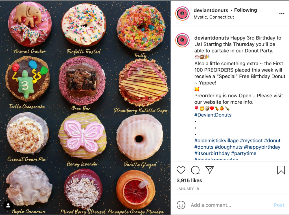The height and width of the screenshot is (215, 289).
Task: Share the post via paper plane icon
Action: [x=210, y=170]
